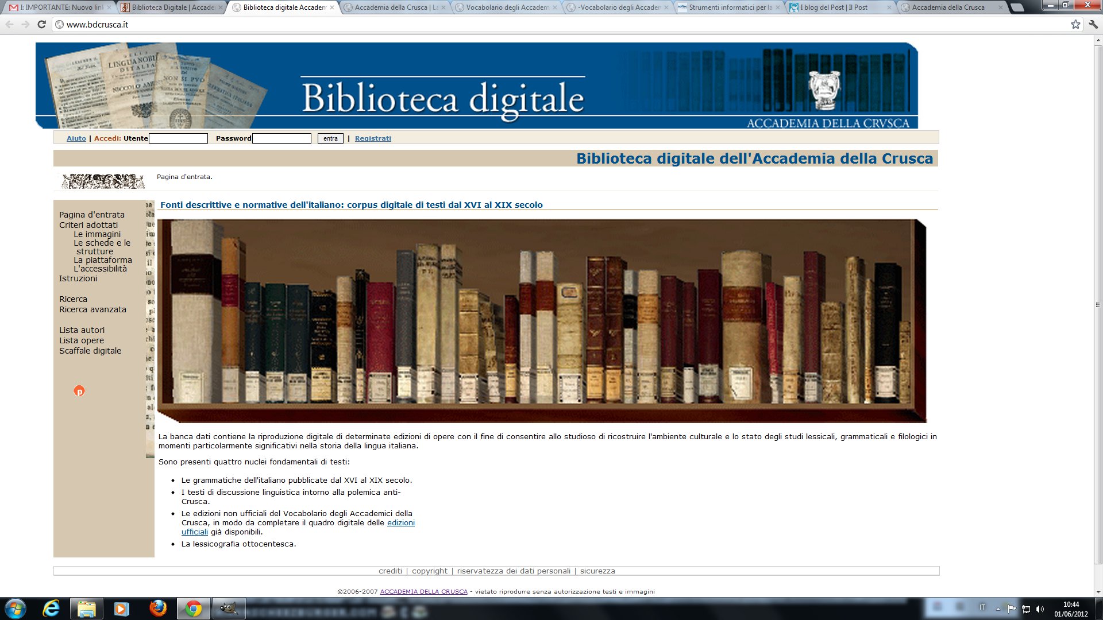Viewport: 1103px width, 620px height.
Task: Open Istruzioni in the sidebar
Action: [x=78, y=278]
